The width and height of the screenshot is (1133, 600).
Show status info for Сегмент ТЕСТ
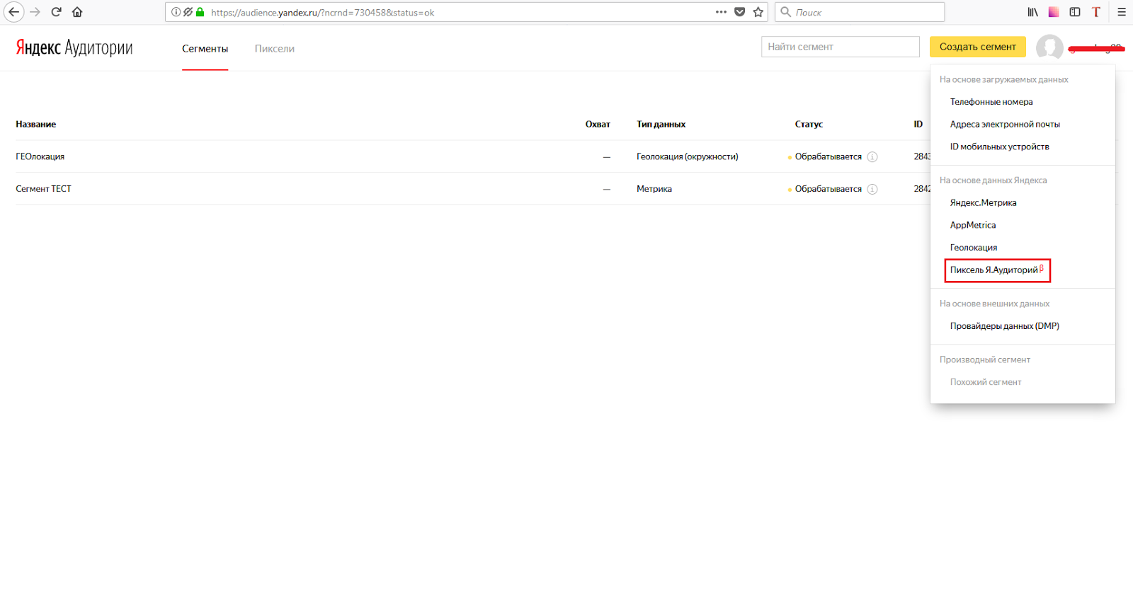pos(872,189)
